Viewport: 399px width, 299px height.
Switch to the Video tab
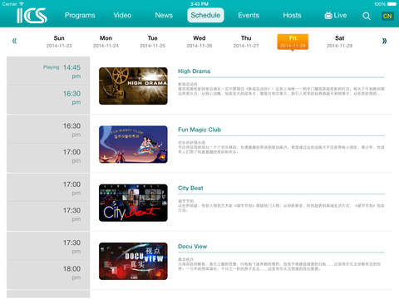pyautogui.click(x=122, y=15)
